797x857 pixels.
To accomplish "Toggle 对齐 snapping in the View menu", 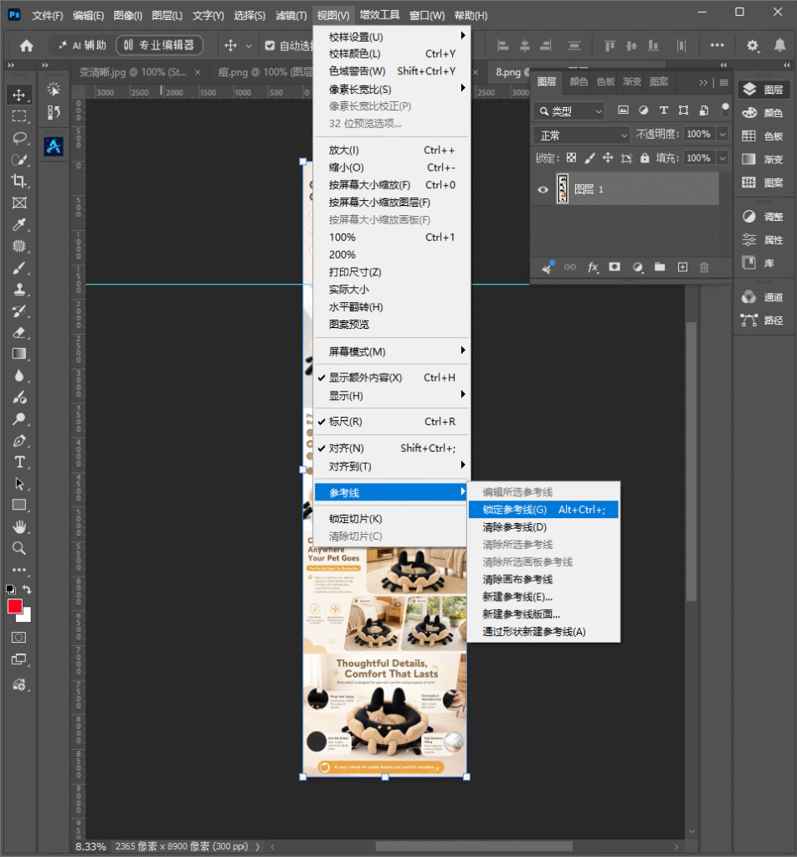I will pyautogui.click(x=392, y=449).
